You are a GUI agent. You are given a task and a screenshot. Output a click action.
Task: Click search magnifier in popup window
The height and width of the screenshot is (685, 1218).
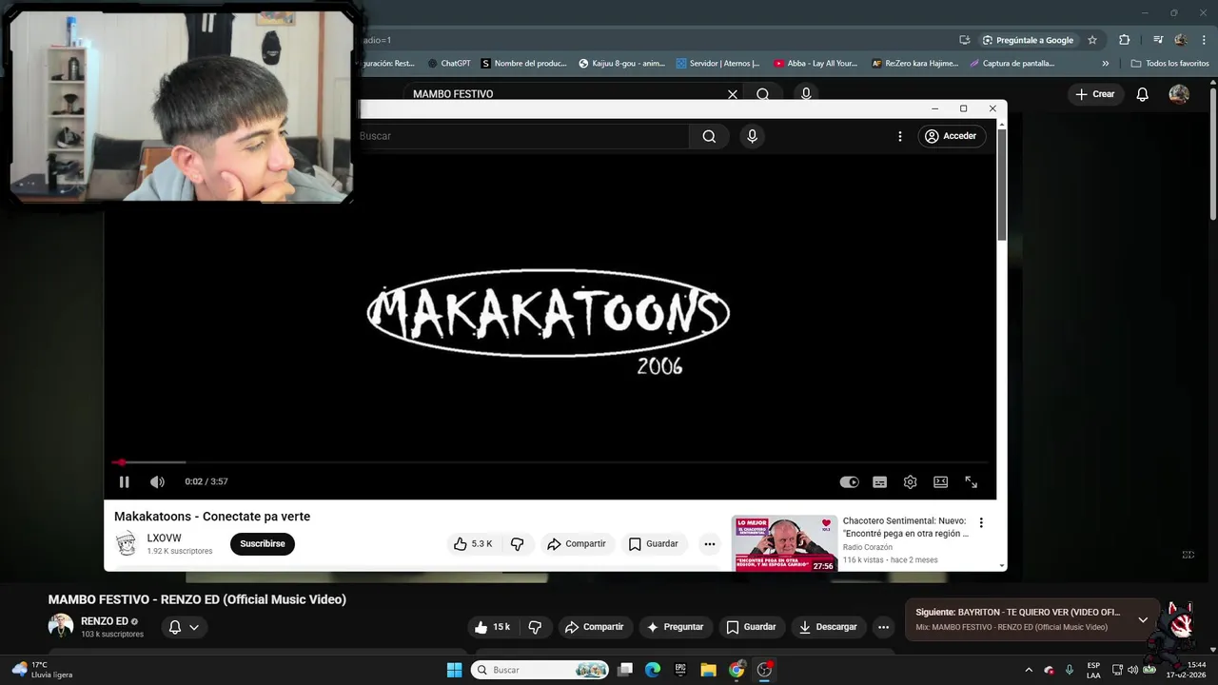(x=709, y=136)
